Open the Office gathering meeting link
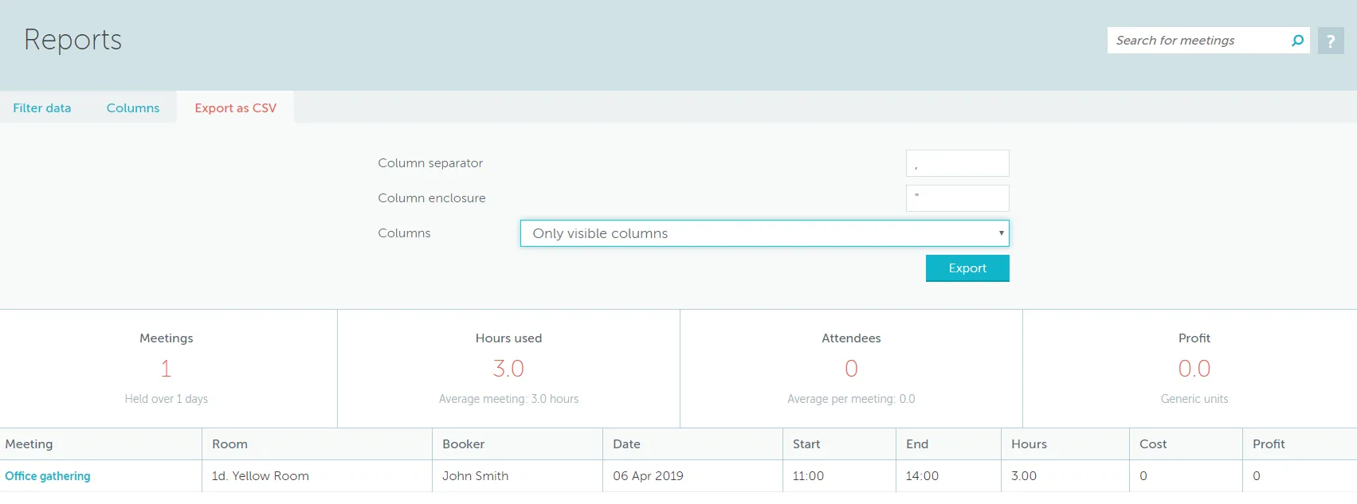 pyautogui.click(x=48, y=476)
